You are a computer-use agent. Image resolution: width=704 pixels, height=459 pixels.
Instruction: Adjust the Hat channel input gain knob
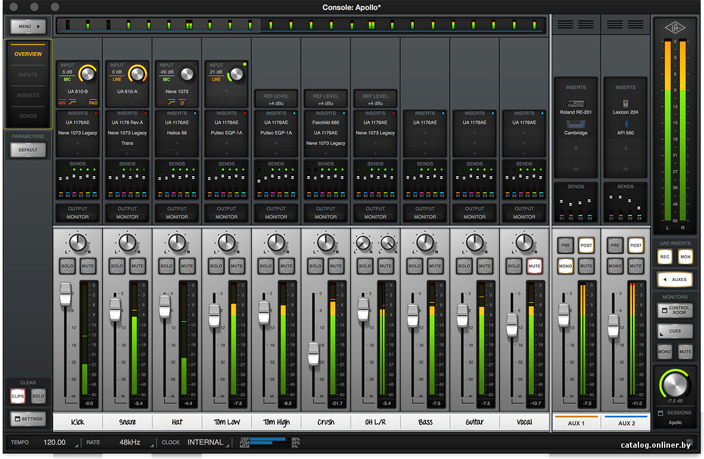pos(187,74)
